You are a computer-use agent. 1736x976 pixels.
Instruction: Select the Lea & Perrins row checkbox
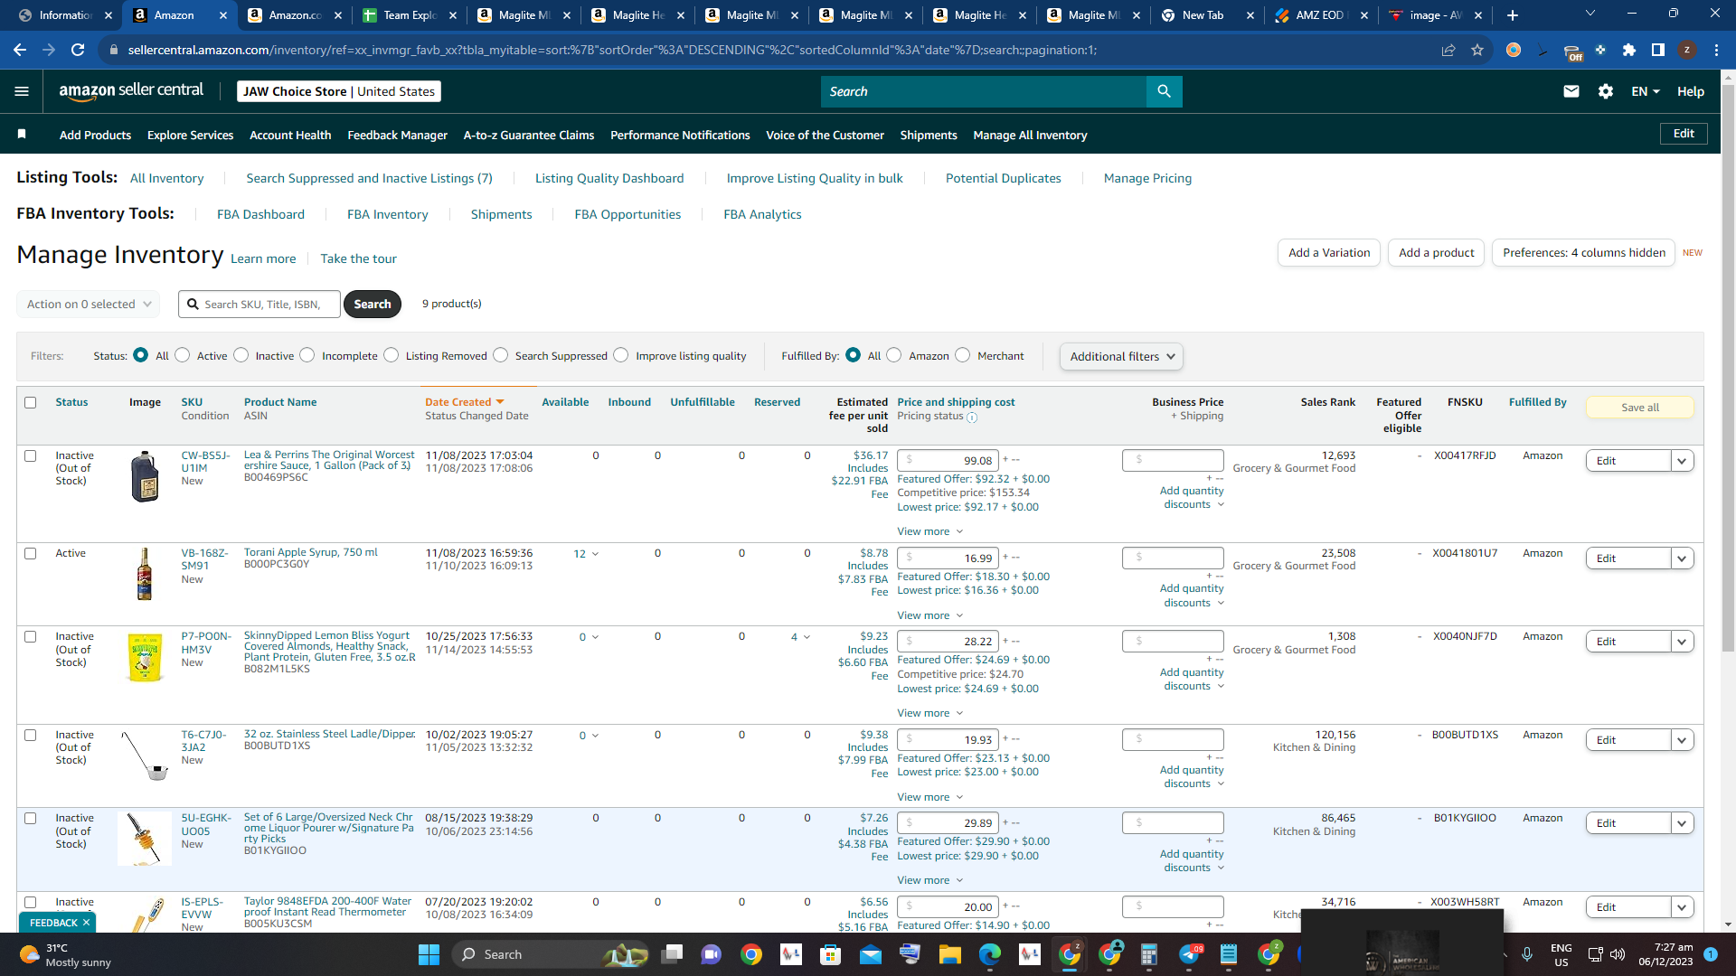[31, 456]
